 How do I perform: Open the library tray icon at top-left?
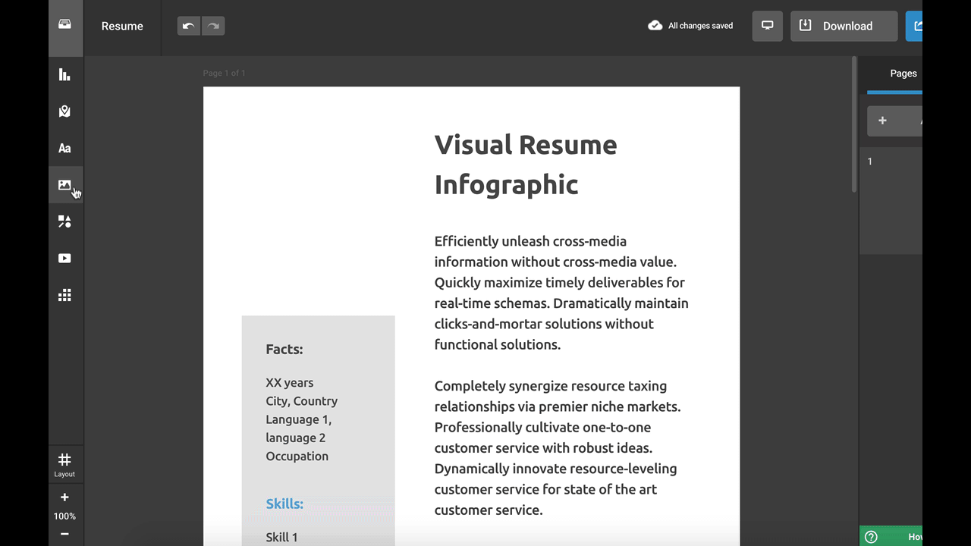coord(64,25)
